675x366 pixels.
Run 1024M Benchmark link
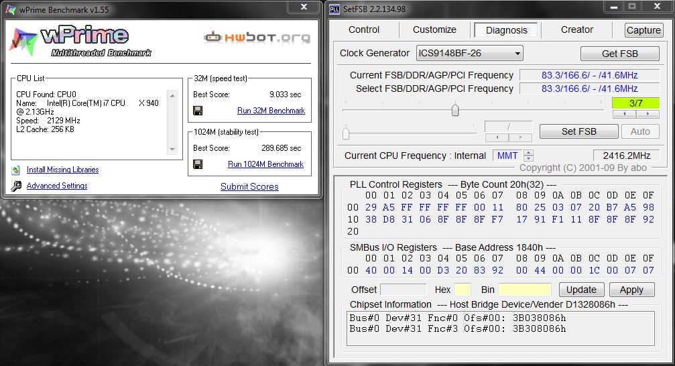click(x=265, y=164)
